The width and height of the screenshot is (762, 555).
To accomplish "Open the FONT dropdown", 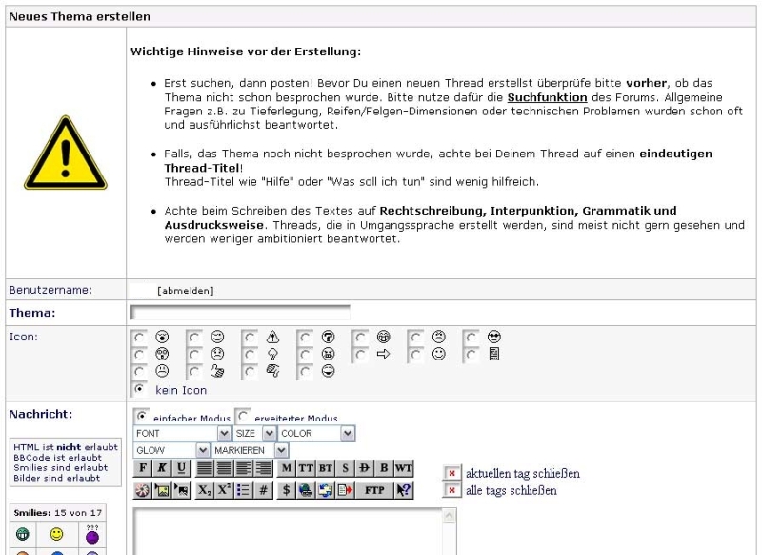I will click(181, 433).
